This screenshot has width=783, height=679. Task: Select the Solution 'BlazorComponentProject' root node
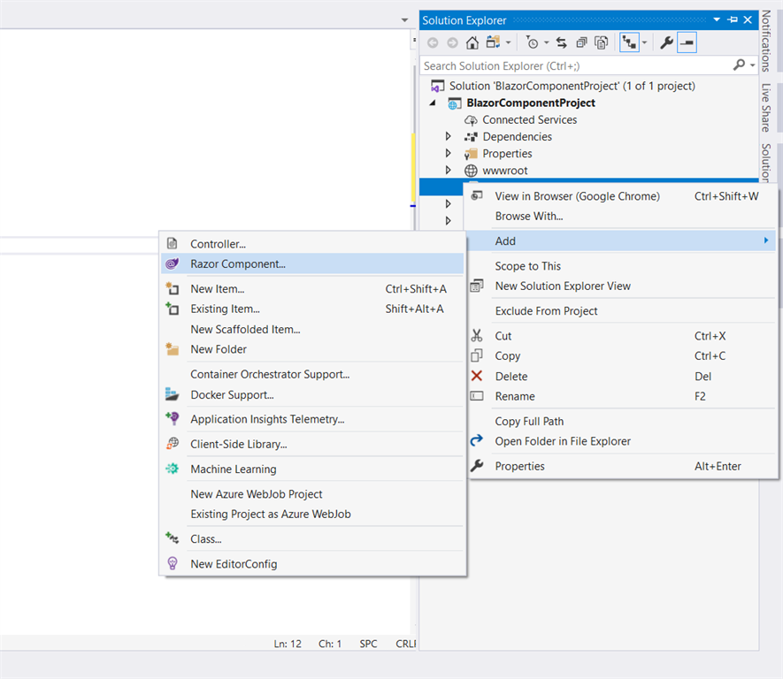point(572,86)
